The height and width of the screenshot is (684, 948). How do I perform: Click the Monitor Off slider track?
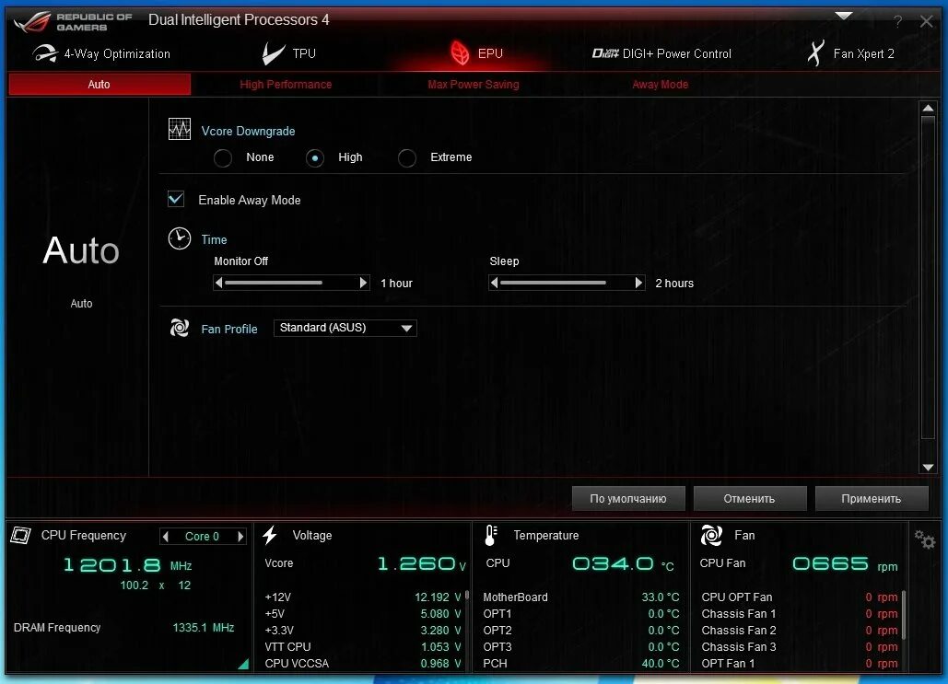point(291,283)
